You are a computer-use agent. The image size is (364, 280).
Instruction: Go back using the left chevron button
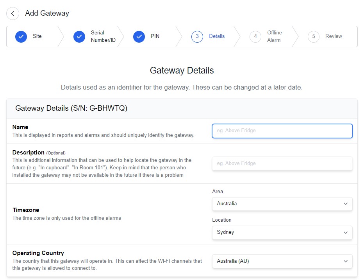12,13
